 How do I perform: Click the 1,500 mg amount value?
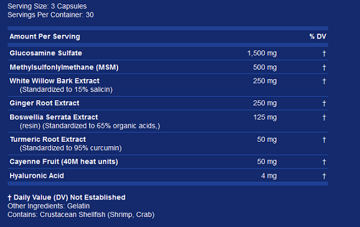(262, 53)
